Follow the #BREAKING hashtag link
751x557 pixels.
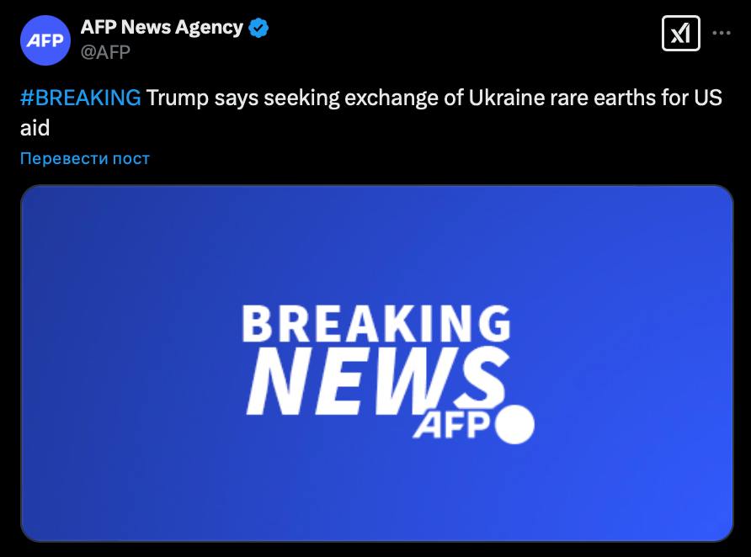[x=81, y=98]
